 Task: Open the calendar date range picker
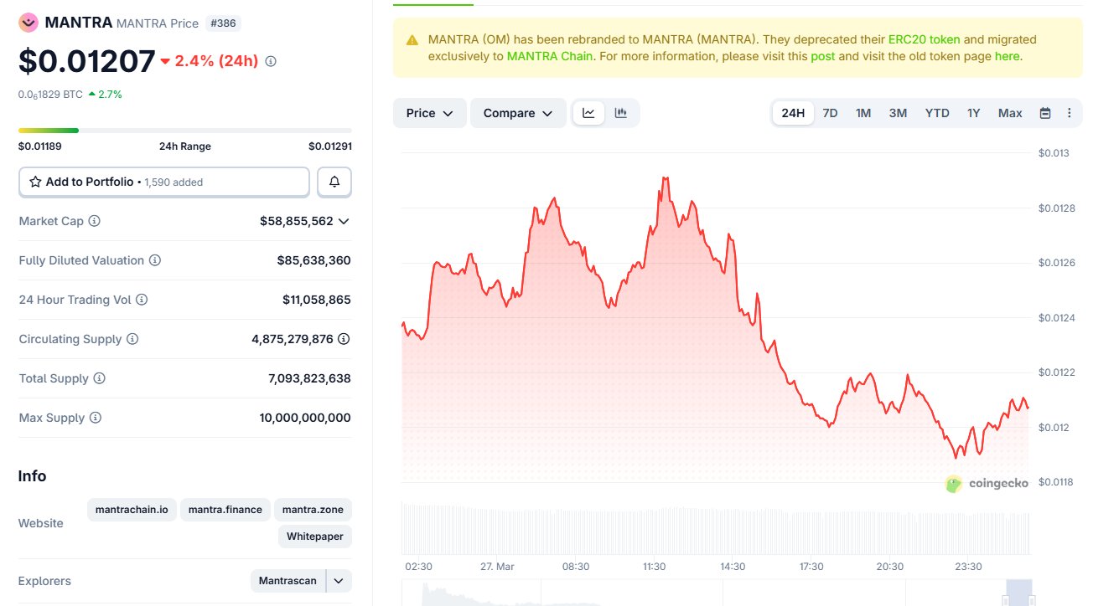point(1045,113)
